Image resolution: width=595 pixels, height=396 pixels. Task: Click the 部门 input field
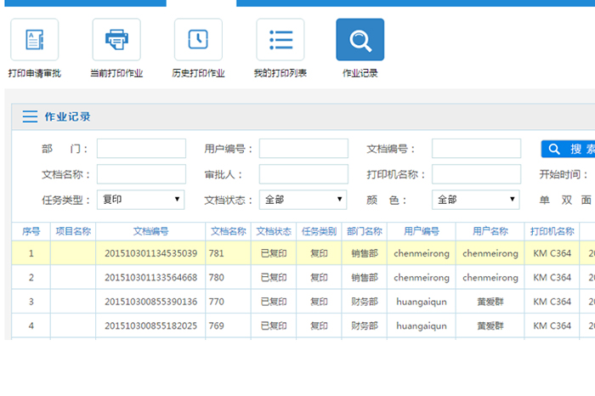(x=141, y=149)
